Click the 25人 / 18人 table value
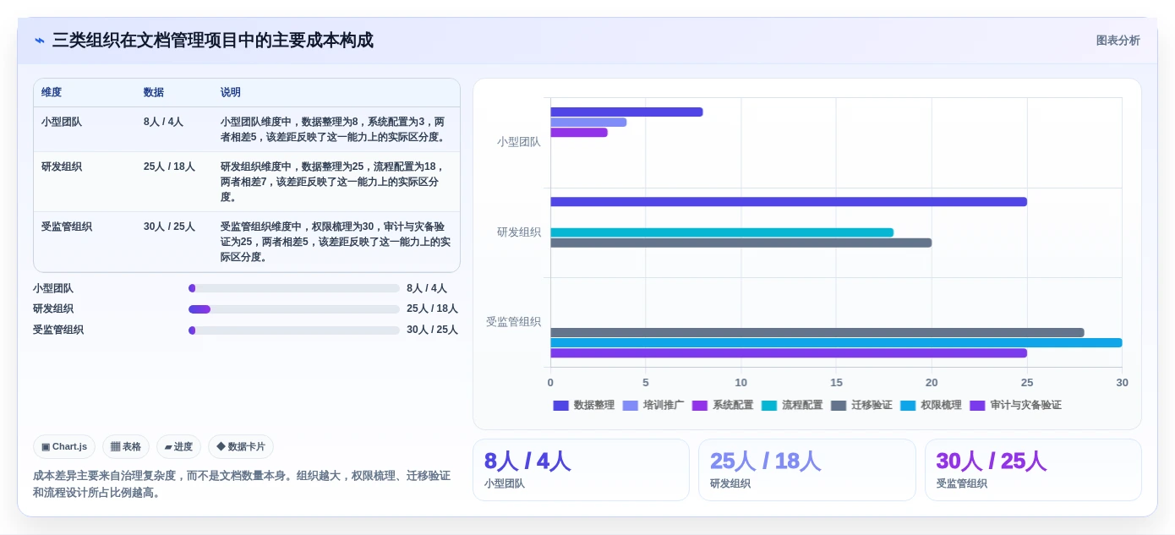The width and height of the screenshot is (1175, 535). (x=169, y=167)
